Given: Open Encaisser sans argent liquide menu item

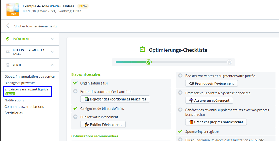Looking at the screenshot, I should pos(26,89).
